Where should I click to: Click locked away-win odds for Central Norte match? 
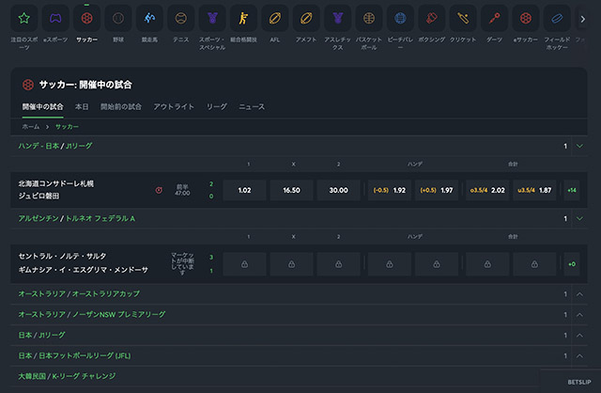point(338,264)
